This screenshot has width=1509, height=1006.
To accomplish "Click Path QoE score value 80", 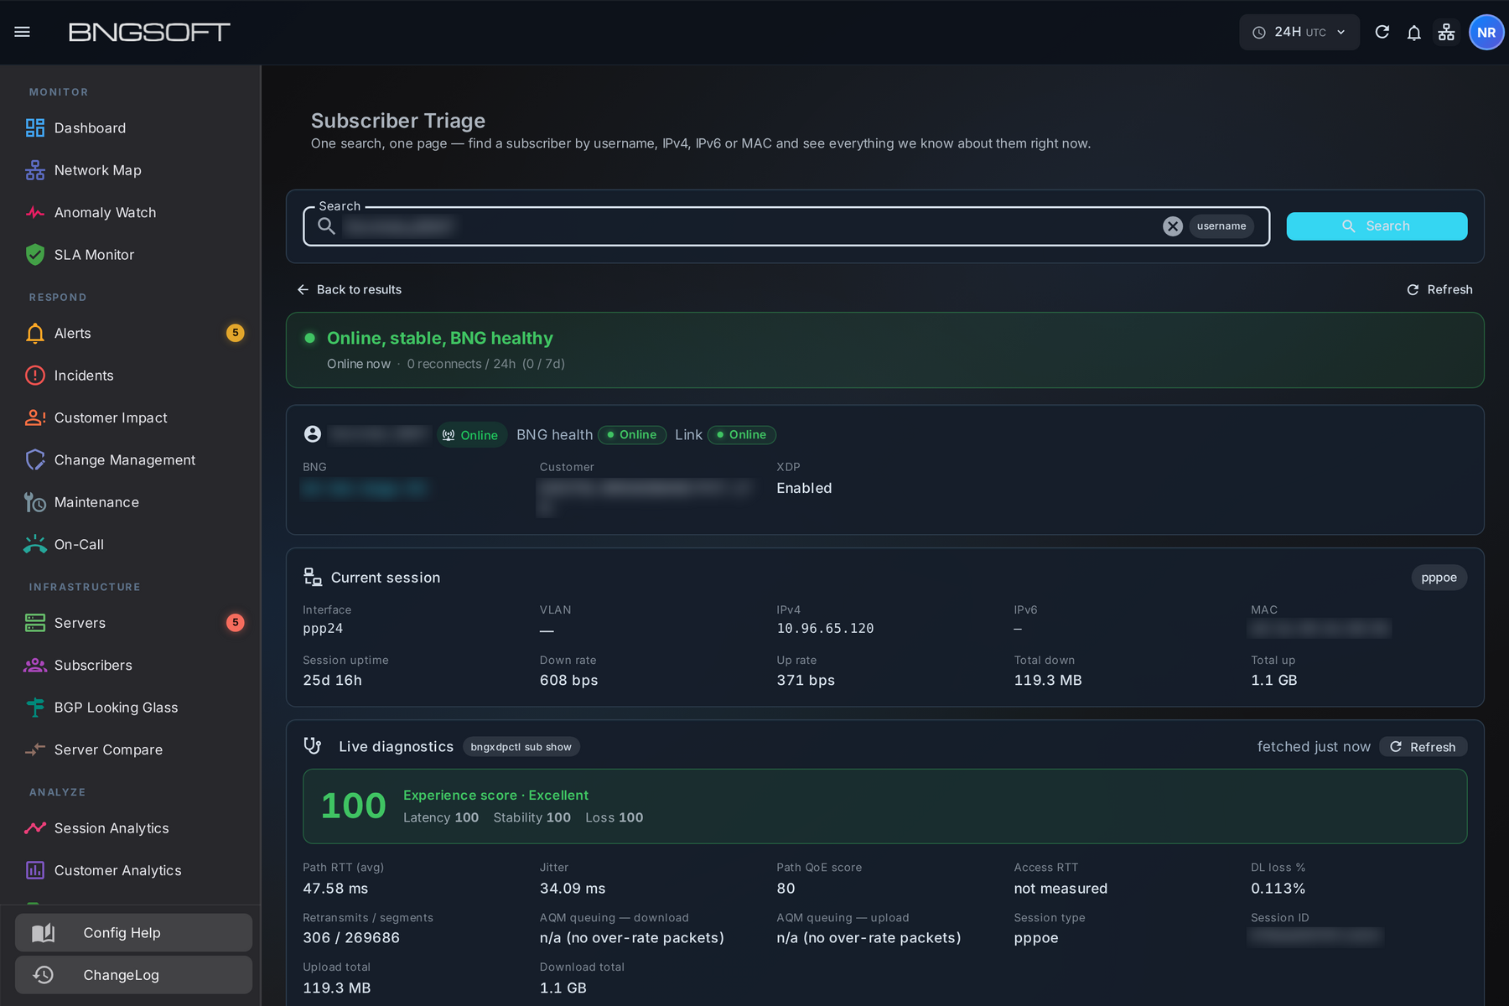I will pos(786,889).
